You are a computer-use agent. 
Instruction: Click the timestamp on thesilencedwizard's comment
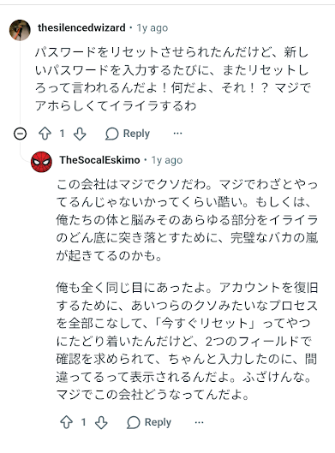pos(152,28)
